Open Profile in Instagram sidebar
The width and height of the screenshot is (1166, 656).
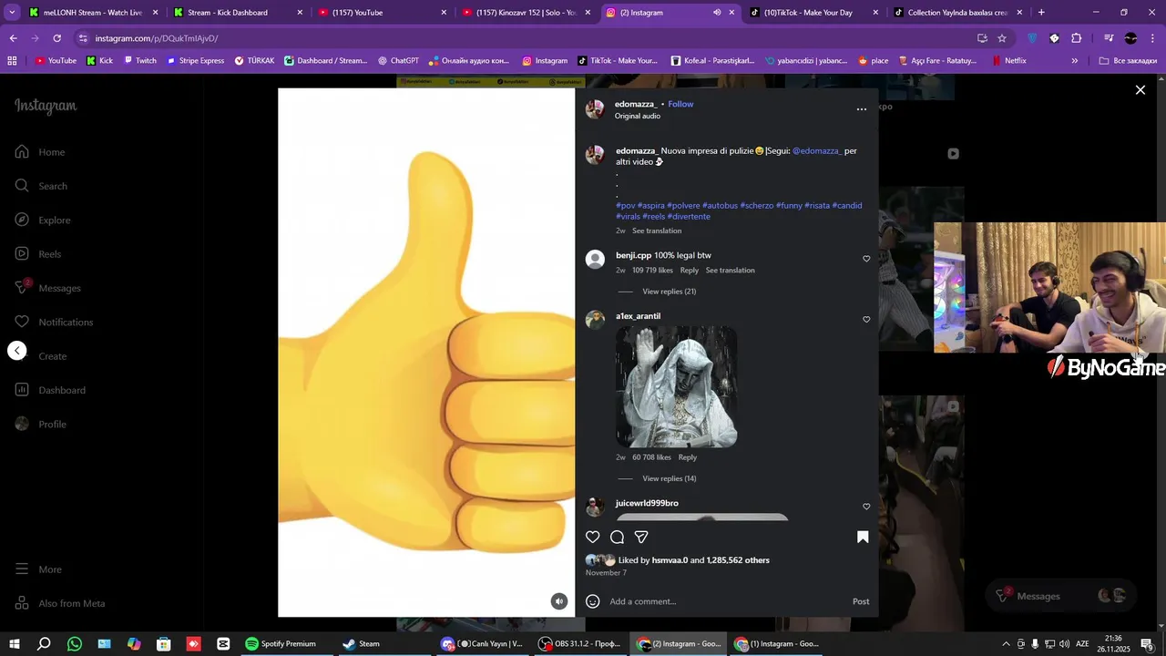[x=40, y=424]
